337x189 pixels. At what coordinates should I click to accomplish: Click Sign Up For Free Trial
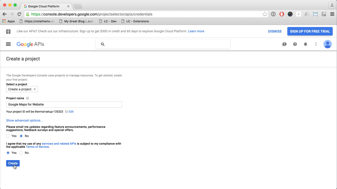click(x=310, y=31)
